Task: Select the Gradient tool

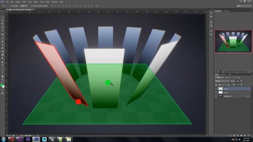Action: coord(2,52)
